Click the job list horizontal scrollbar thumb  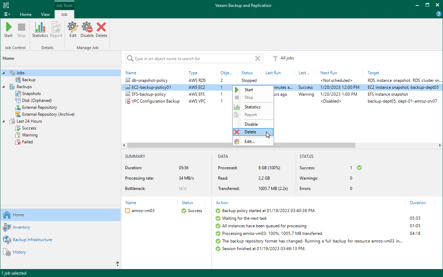242,145
